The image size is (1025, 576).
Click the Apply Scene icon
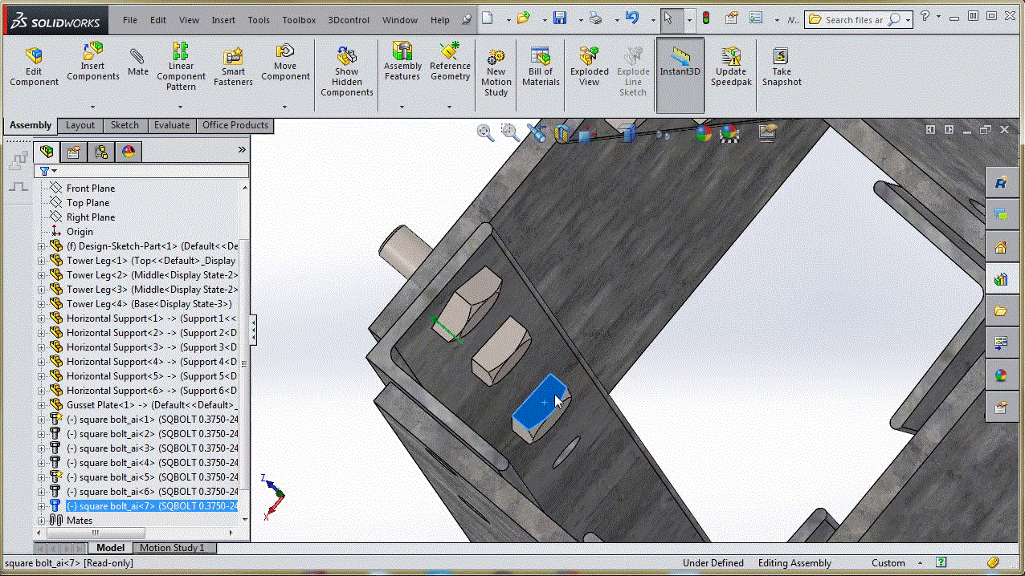coord(729,133)
